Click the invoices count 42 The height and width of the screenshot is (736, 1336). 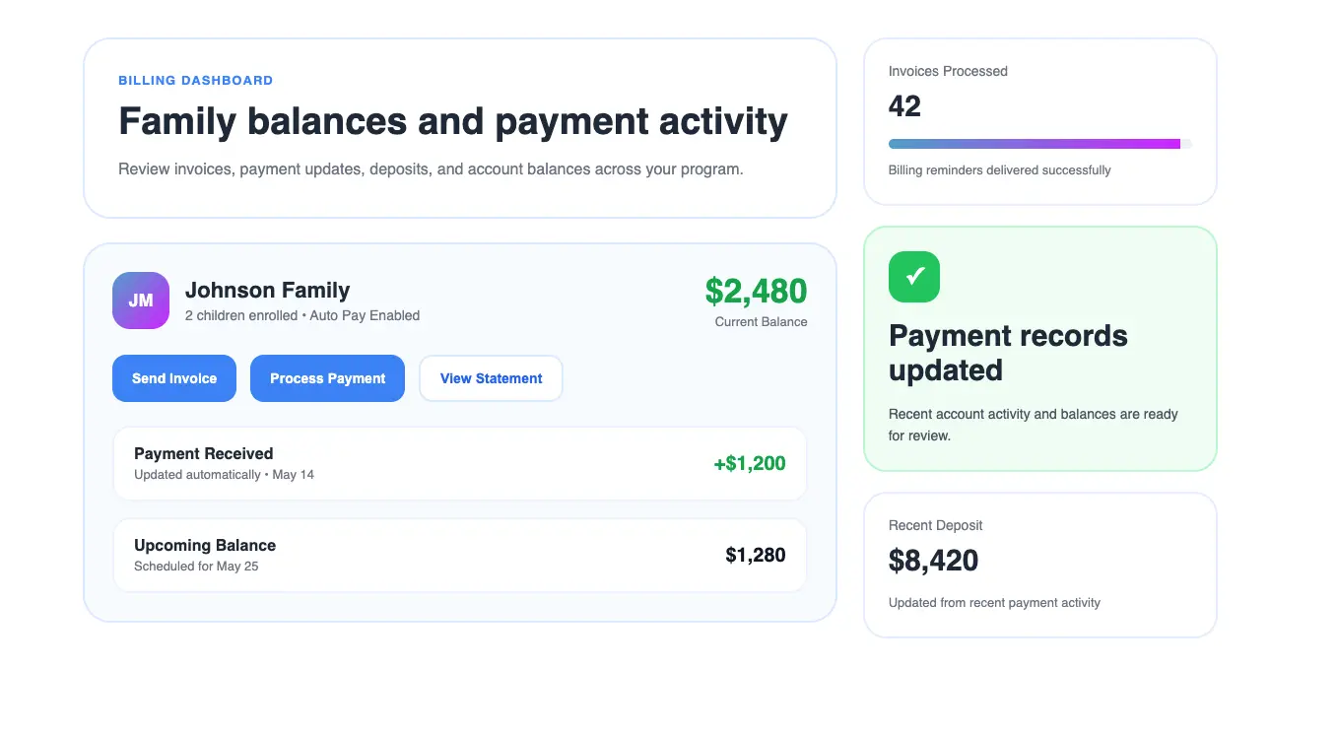[904, 105]
